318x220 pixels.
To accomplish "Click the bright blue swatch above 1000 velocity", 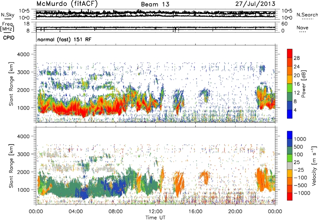I will 290,135.
